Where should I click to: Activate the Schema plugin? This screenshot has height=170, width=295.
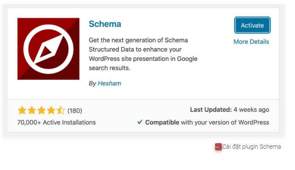click(252, 25)
